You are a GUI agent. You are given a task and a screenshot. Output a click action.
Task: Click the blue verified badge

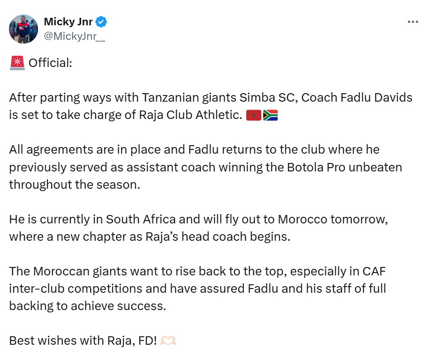[x=101, y=22]
